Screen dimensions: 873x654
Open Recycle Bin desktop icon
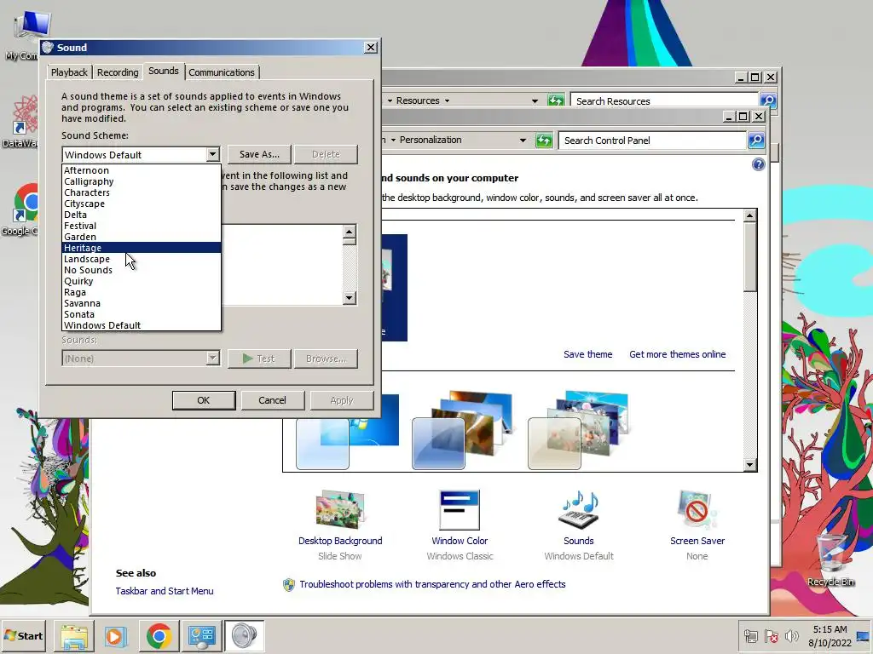tap(831, 559)
